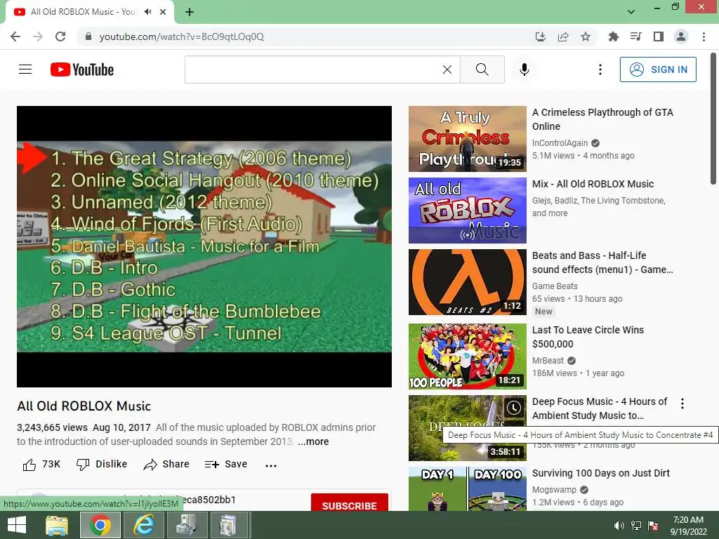719x539 pixels.
Task: Open Beats and Bass Half-Life video title
Action: pos(602,262)
